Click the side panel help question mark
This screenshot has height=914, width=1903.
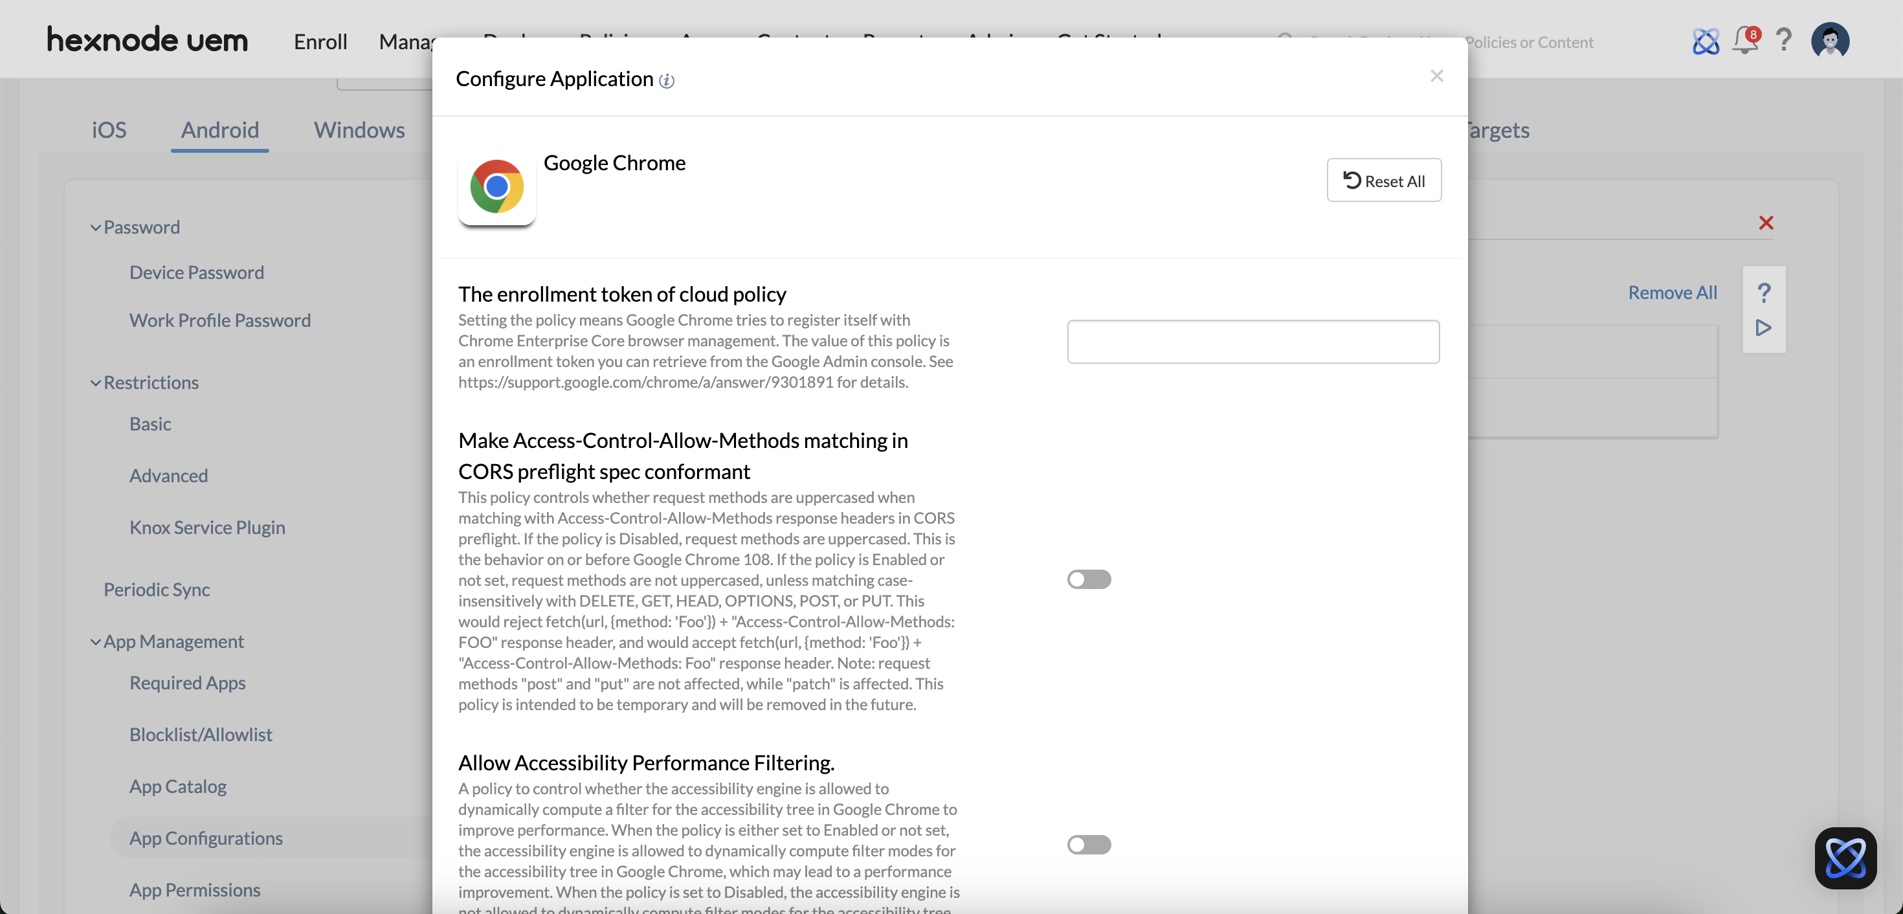coord(1764,293)
